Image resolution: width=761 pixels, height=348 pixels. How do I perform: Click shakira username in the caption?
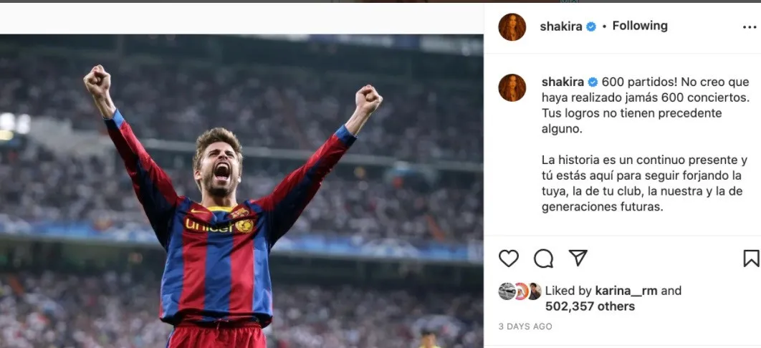click(x=563, y=82)
